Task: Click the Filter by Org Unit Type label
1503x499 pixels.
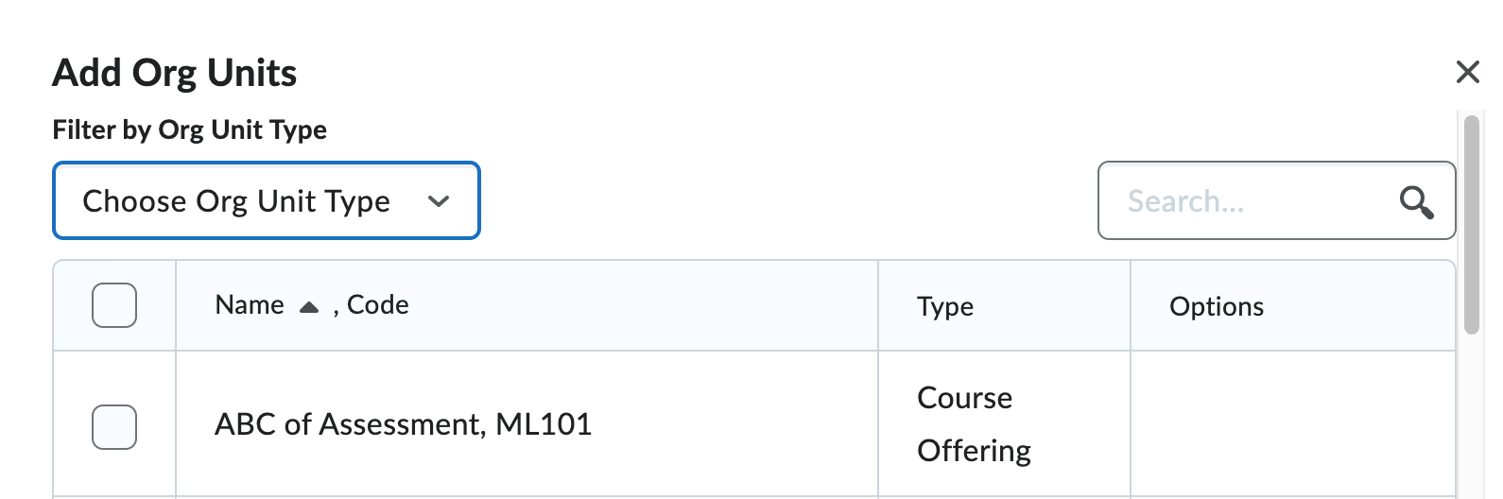Action: coord(190,129)
